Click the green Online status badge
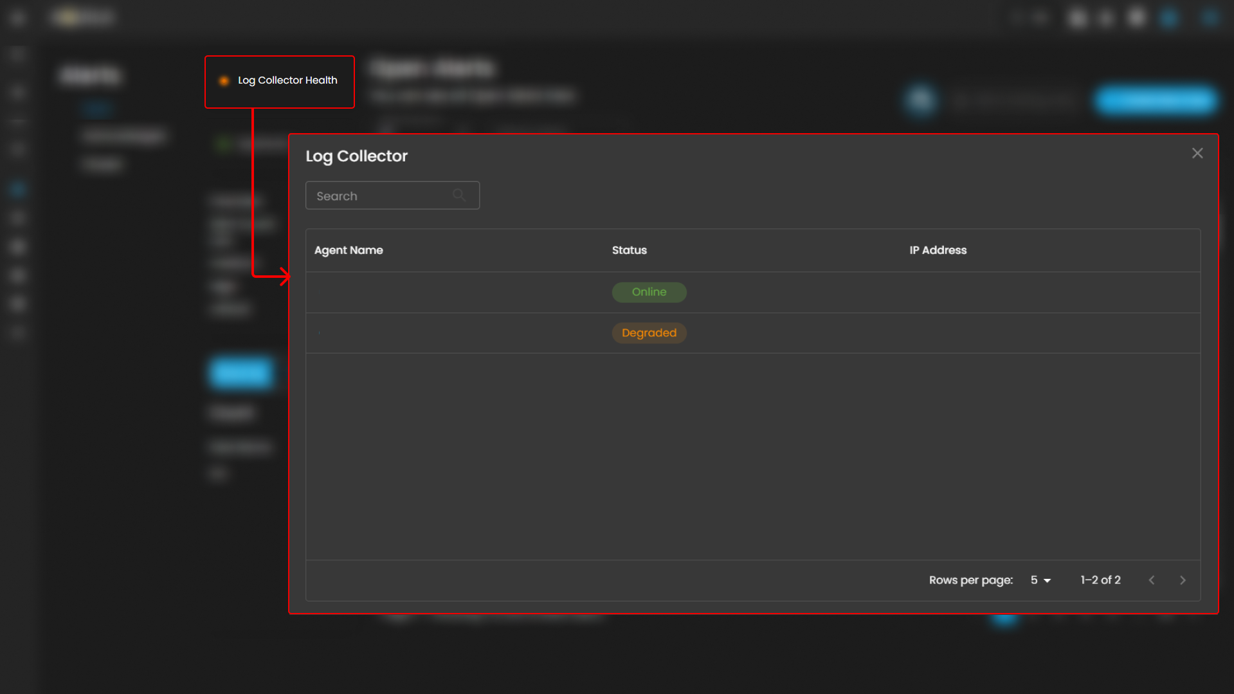Screen dimensions: 1234x694 click(649, 292)
